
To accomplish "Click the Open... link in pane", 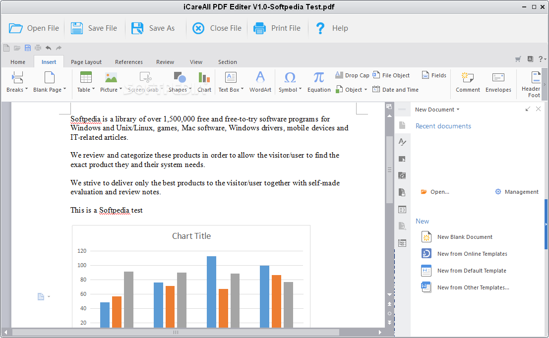I will (x=435, y=192).
